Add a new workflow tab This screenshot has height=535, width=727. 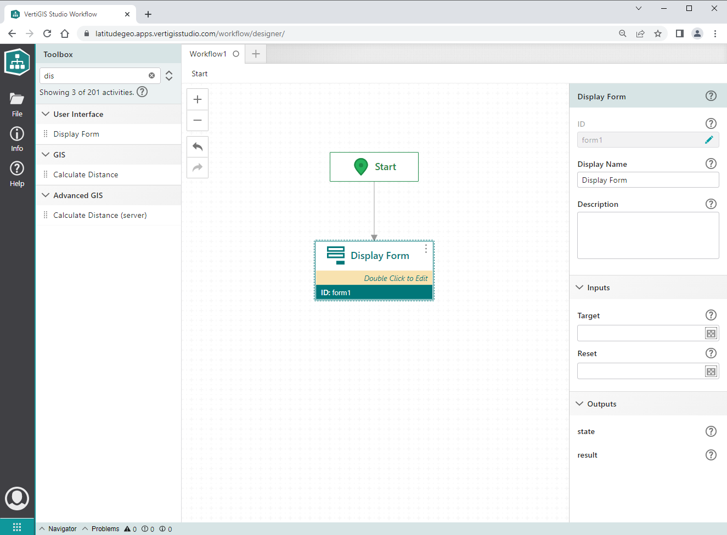(x=256, y=54)
